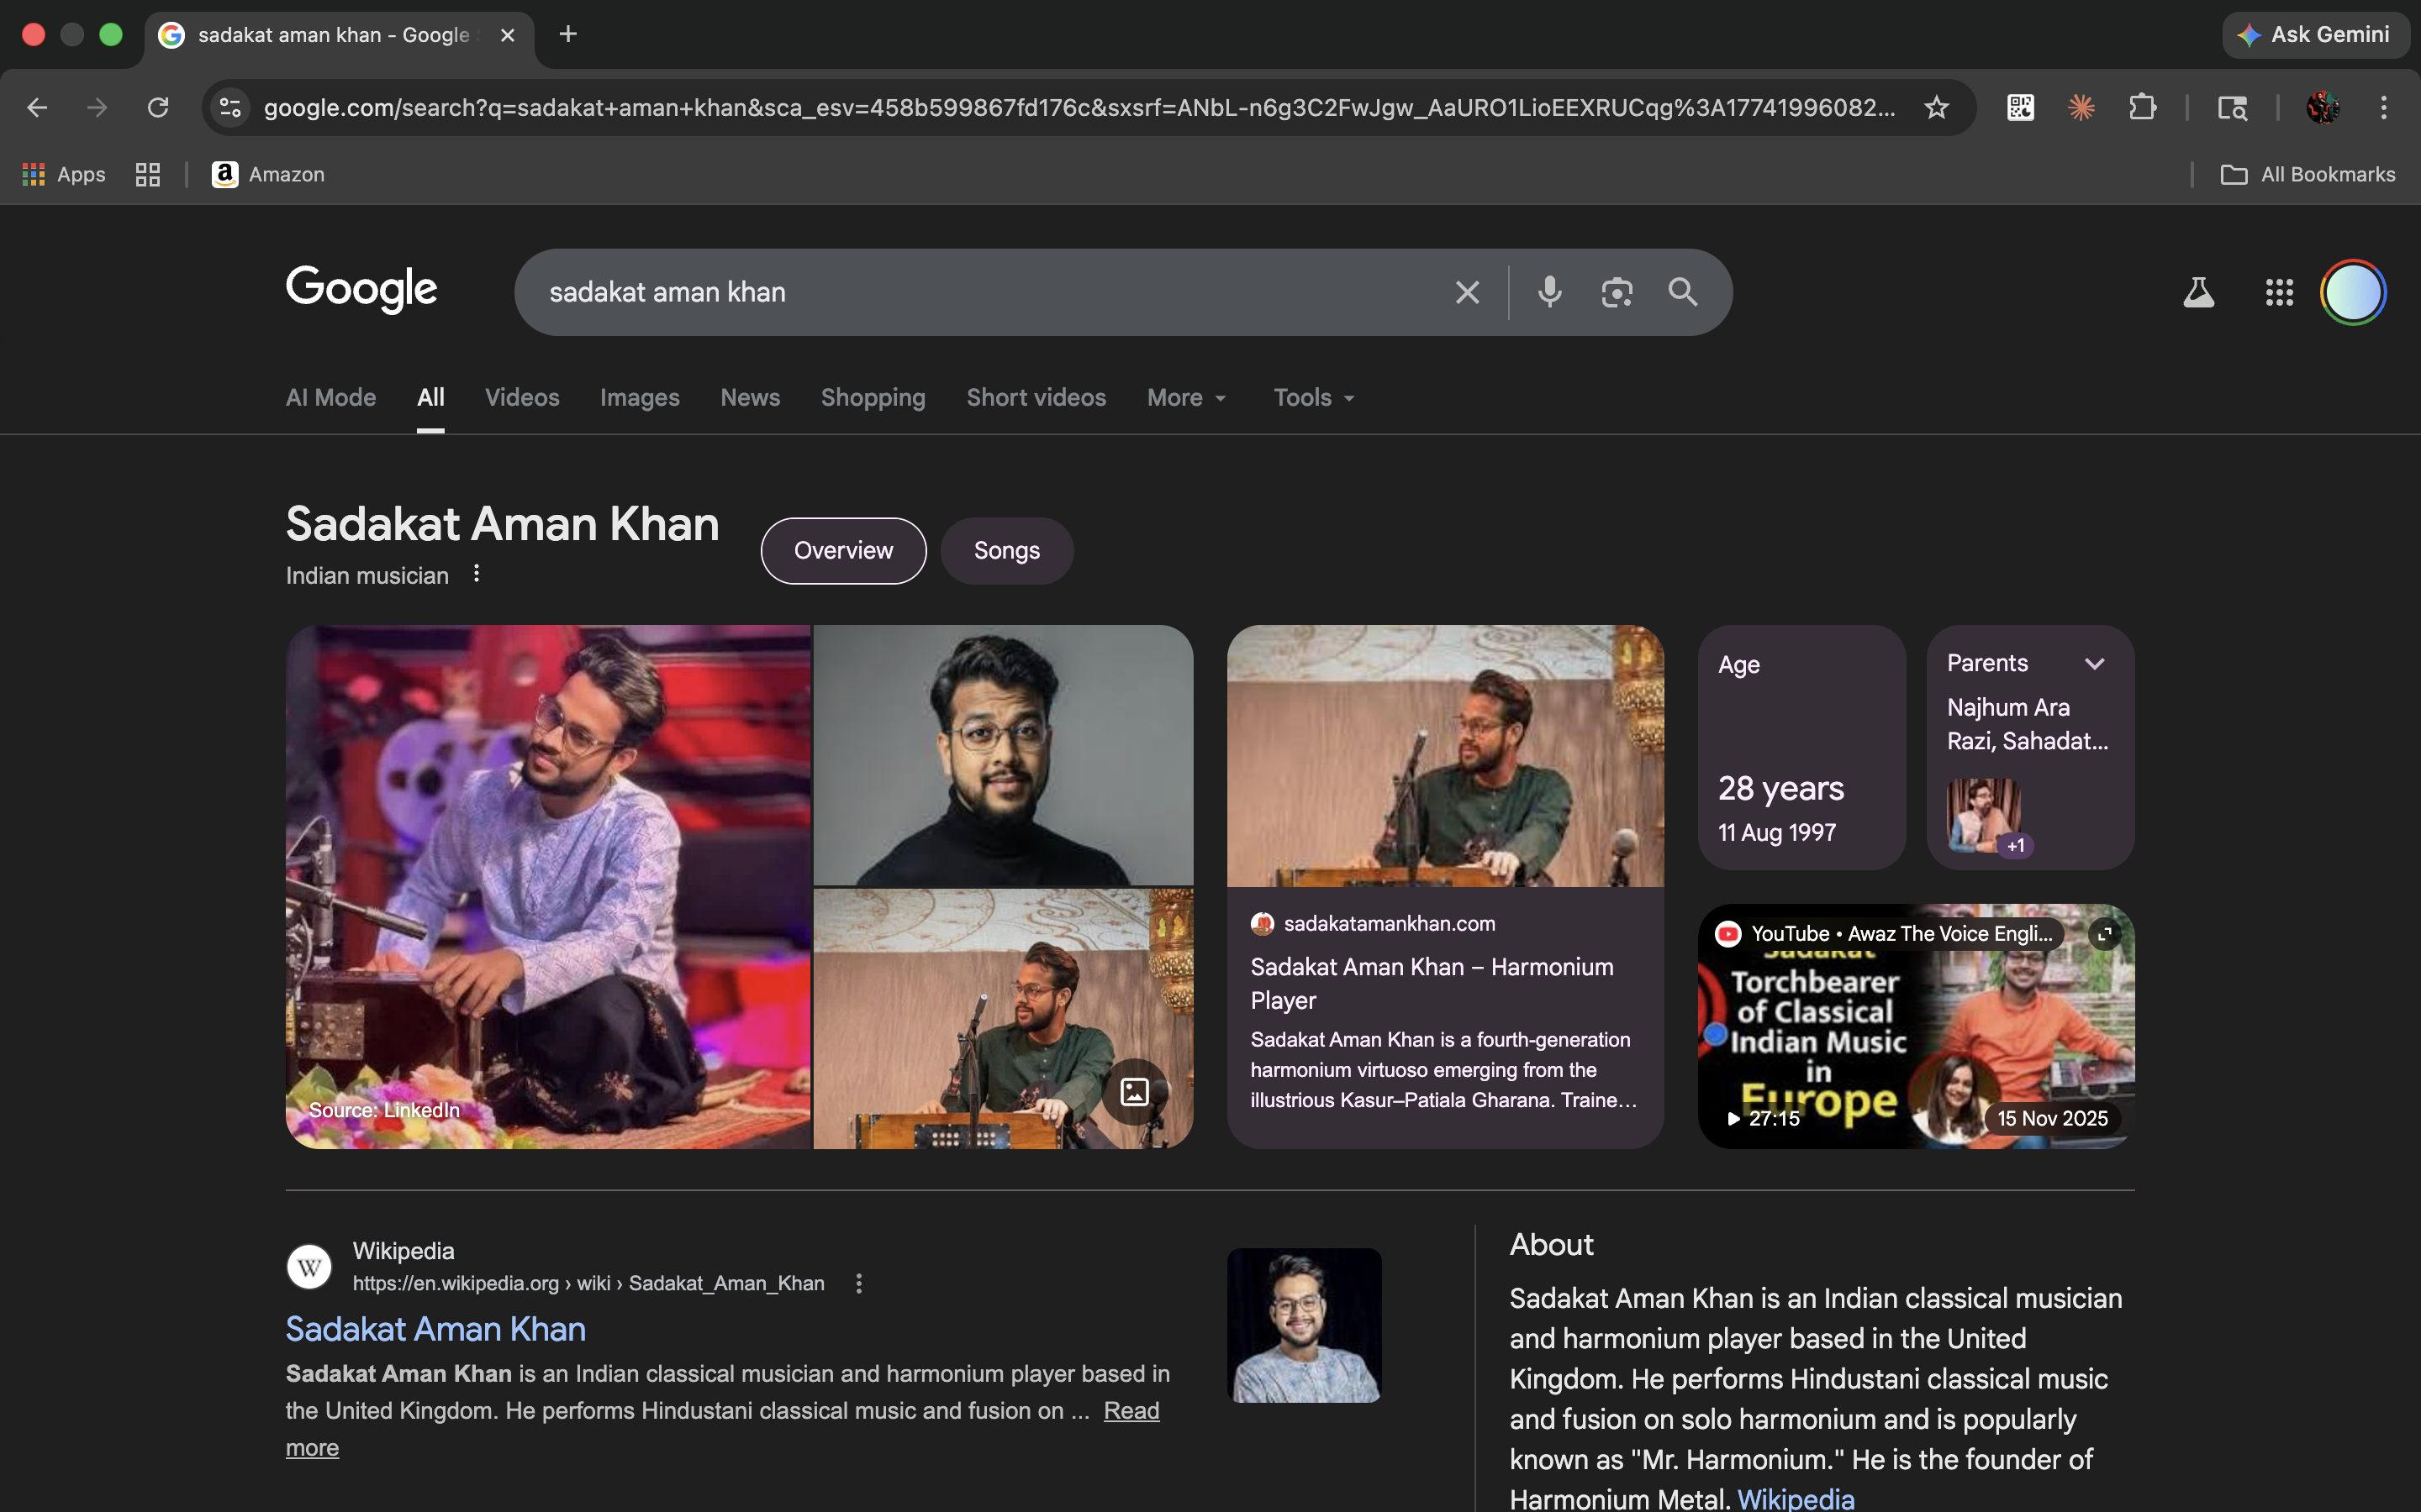The width and height of the screenshot is (2421, 1512).
Task: Open Search Labs via the flask icon
Action: [x=2198, y=292]
